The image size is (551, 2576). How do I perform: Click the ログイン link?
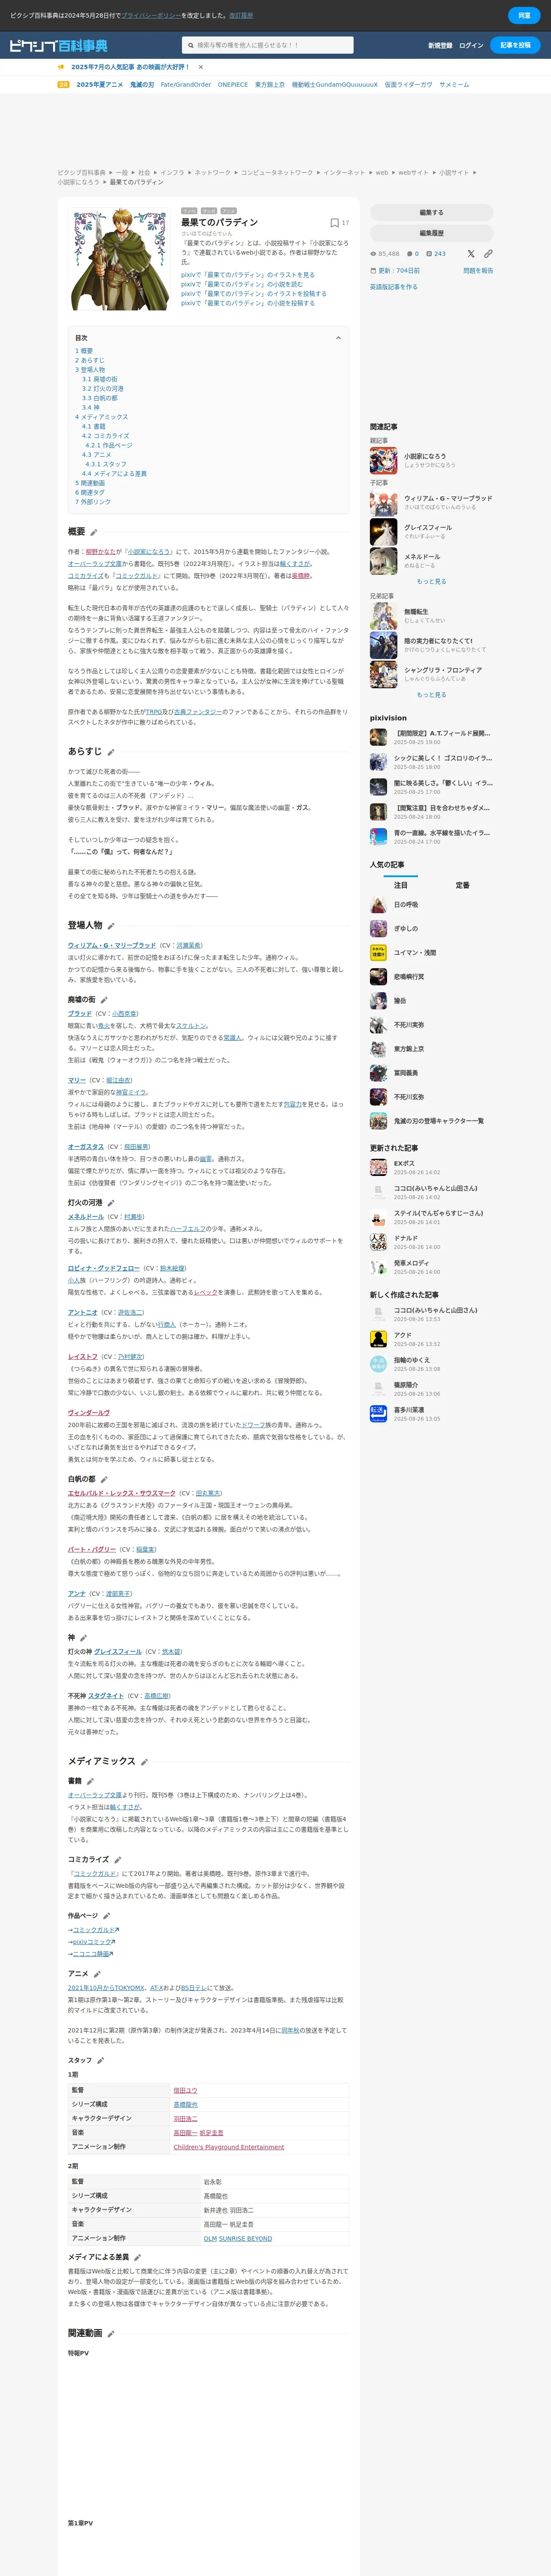(x=471, y=46)
